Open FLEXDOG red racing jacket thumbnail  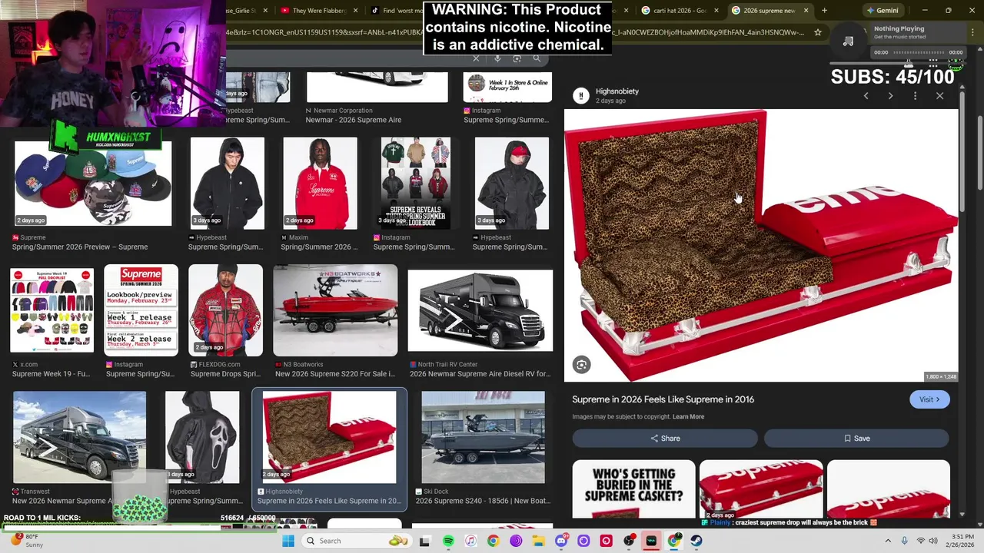(x=225, y=310)
